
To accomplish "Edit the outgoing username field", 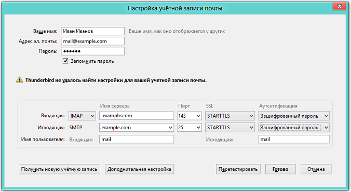I will pos(294,139).
